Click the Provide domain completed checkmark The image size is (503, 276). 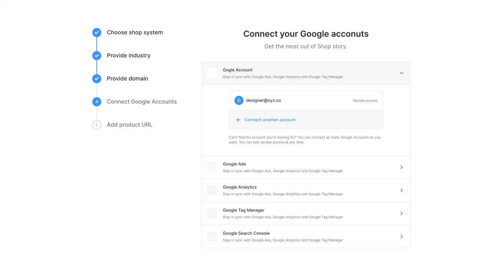tap(97, 79)
